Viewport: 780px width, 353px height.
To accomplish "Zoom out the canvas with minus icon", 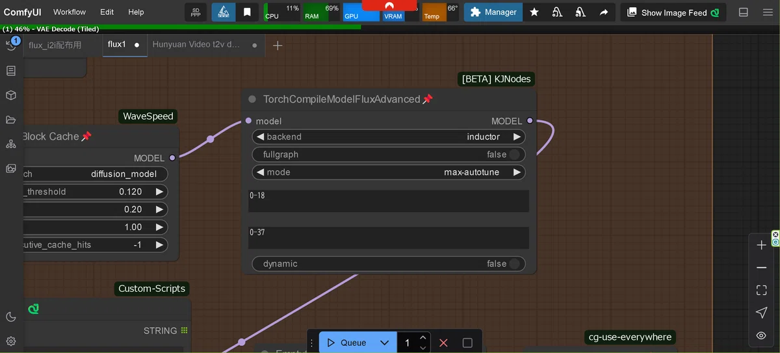I will [x=761, y=268].
